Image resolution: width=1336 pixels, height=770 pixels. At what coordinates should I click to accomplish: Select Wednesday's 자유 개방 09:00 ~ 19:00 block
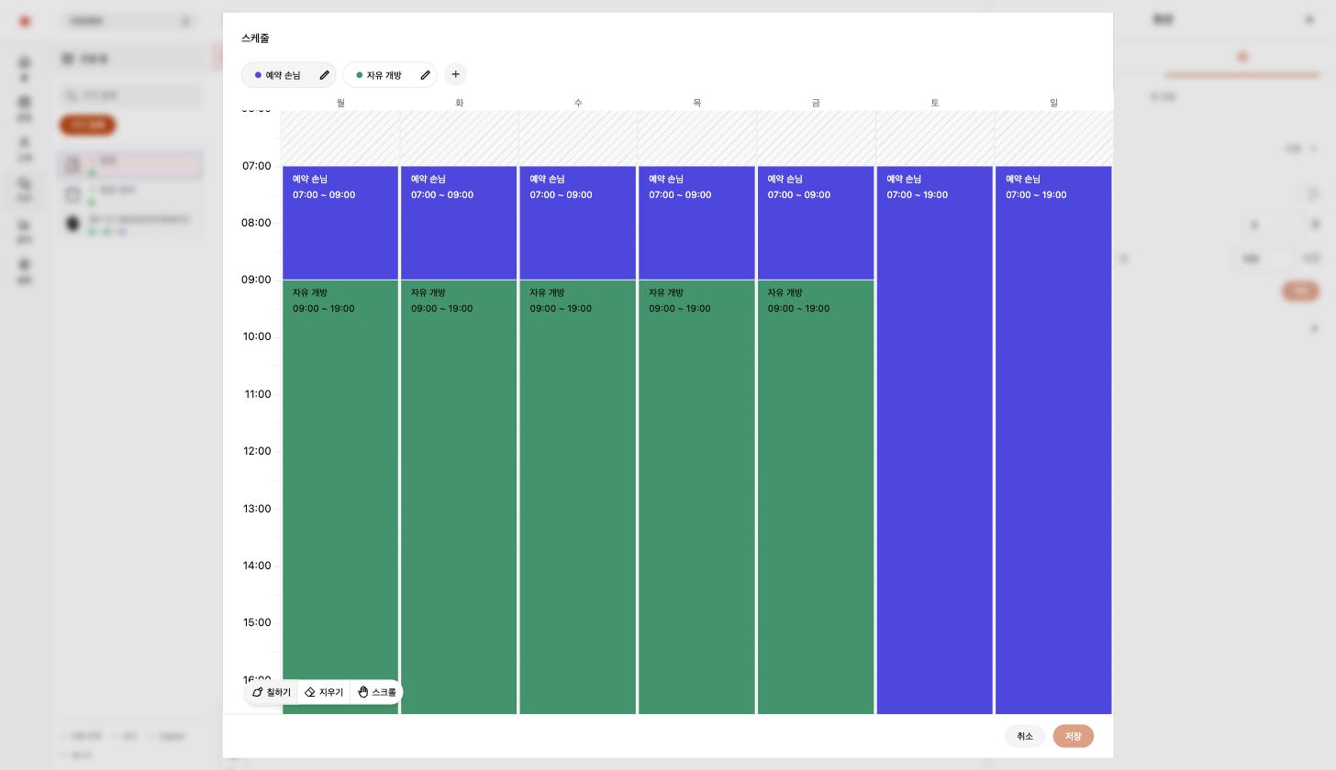(578, 497)
